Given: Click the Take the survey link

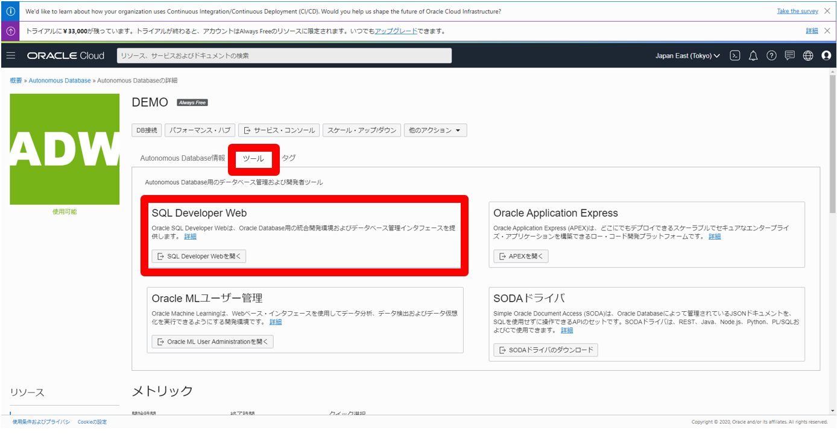Looking at the screenshot, I should (x=797, y=11).
